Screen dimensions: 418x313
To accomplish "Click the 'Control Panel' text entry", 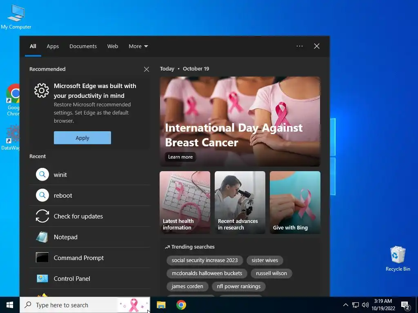I will pos(72,279).
